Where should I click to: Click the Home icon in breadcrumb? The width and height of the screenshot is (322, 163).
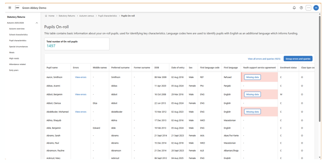pos(46,16)
